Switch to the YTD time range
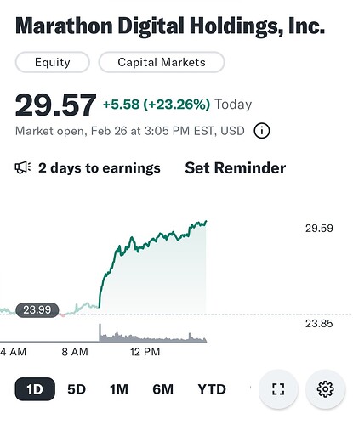Screen dimensions: 353x425 tap(212, 389)
